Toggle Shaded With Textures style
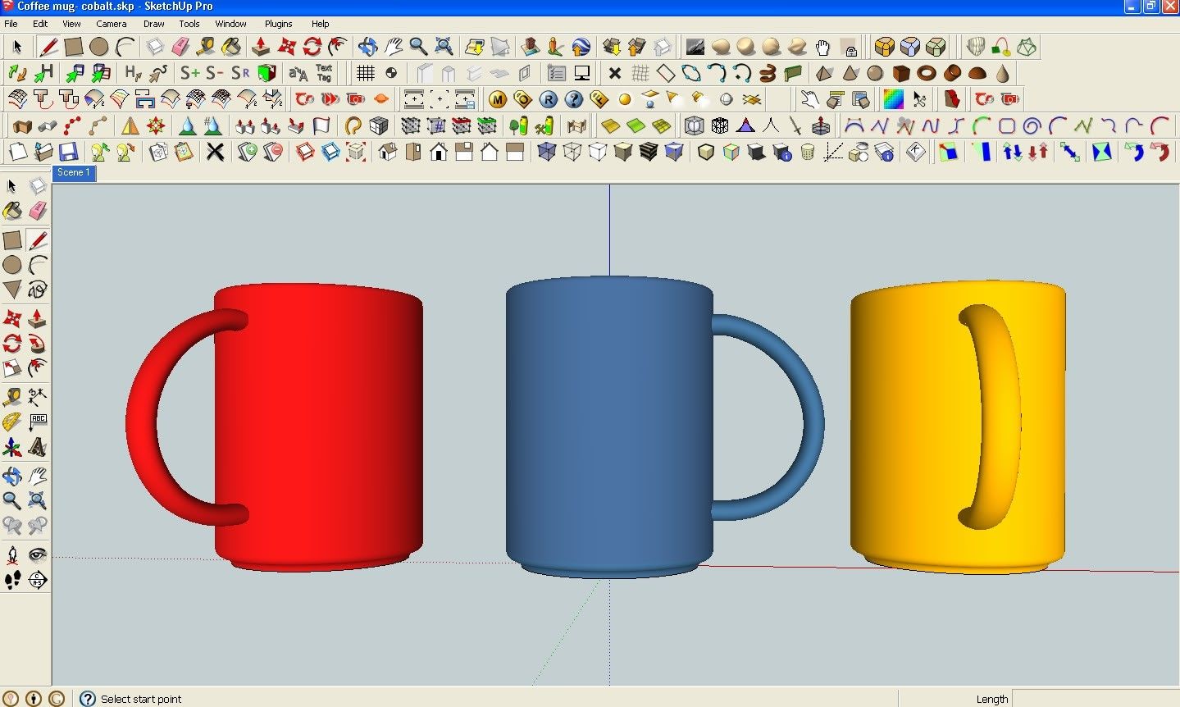Viewport: 1180px width, 707px height. coord(649,152)
